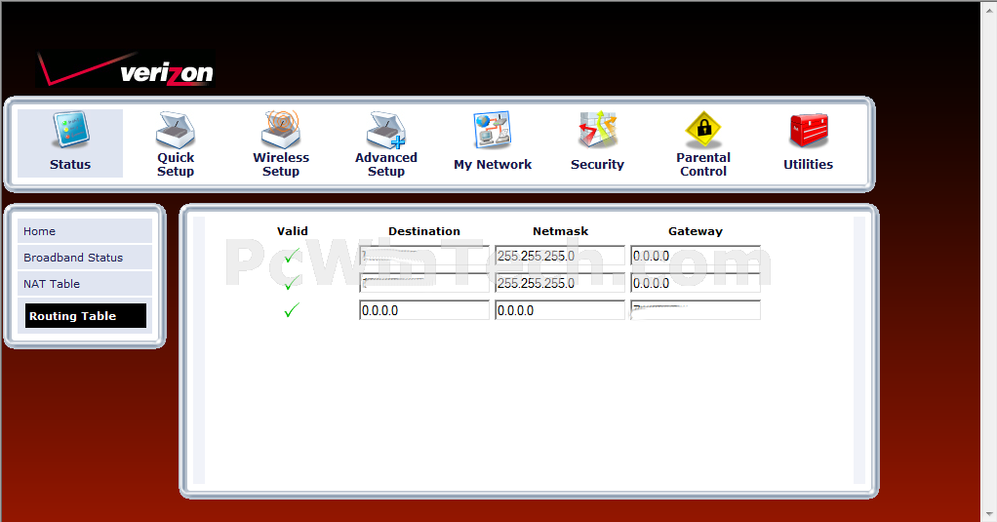
Task: Click the 0.0.0.0 destination field
Action: [x=424, y=310]
